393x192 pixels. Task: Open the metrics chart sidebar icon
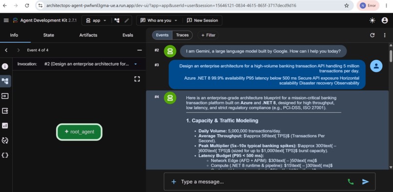pos(5,125)
